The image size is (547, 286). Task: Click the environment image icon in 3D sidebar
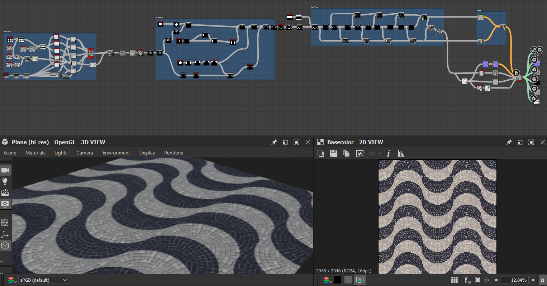pyautogui.click(x=5, y=193)
